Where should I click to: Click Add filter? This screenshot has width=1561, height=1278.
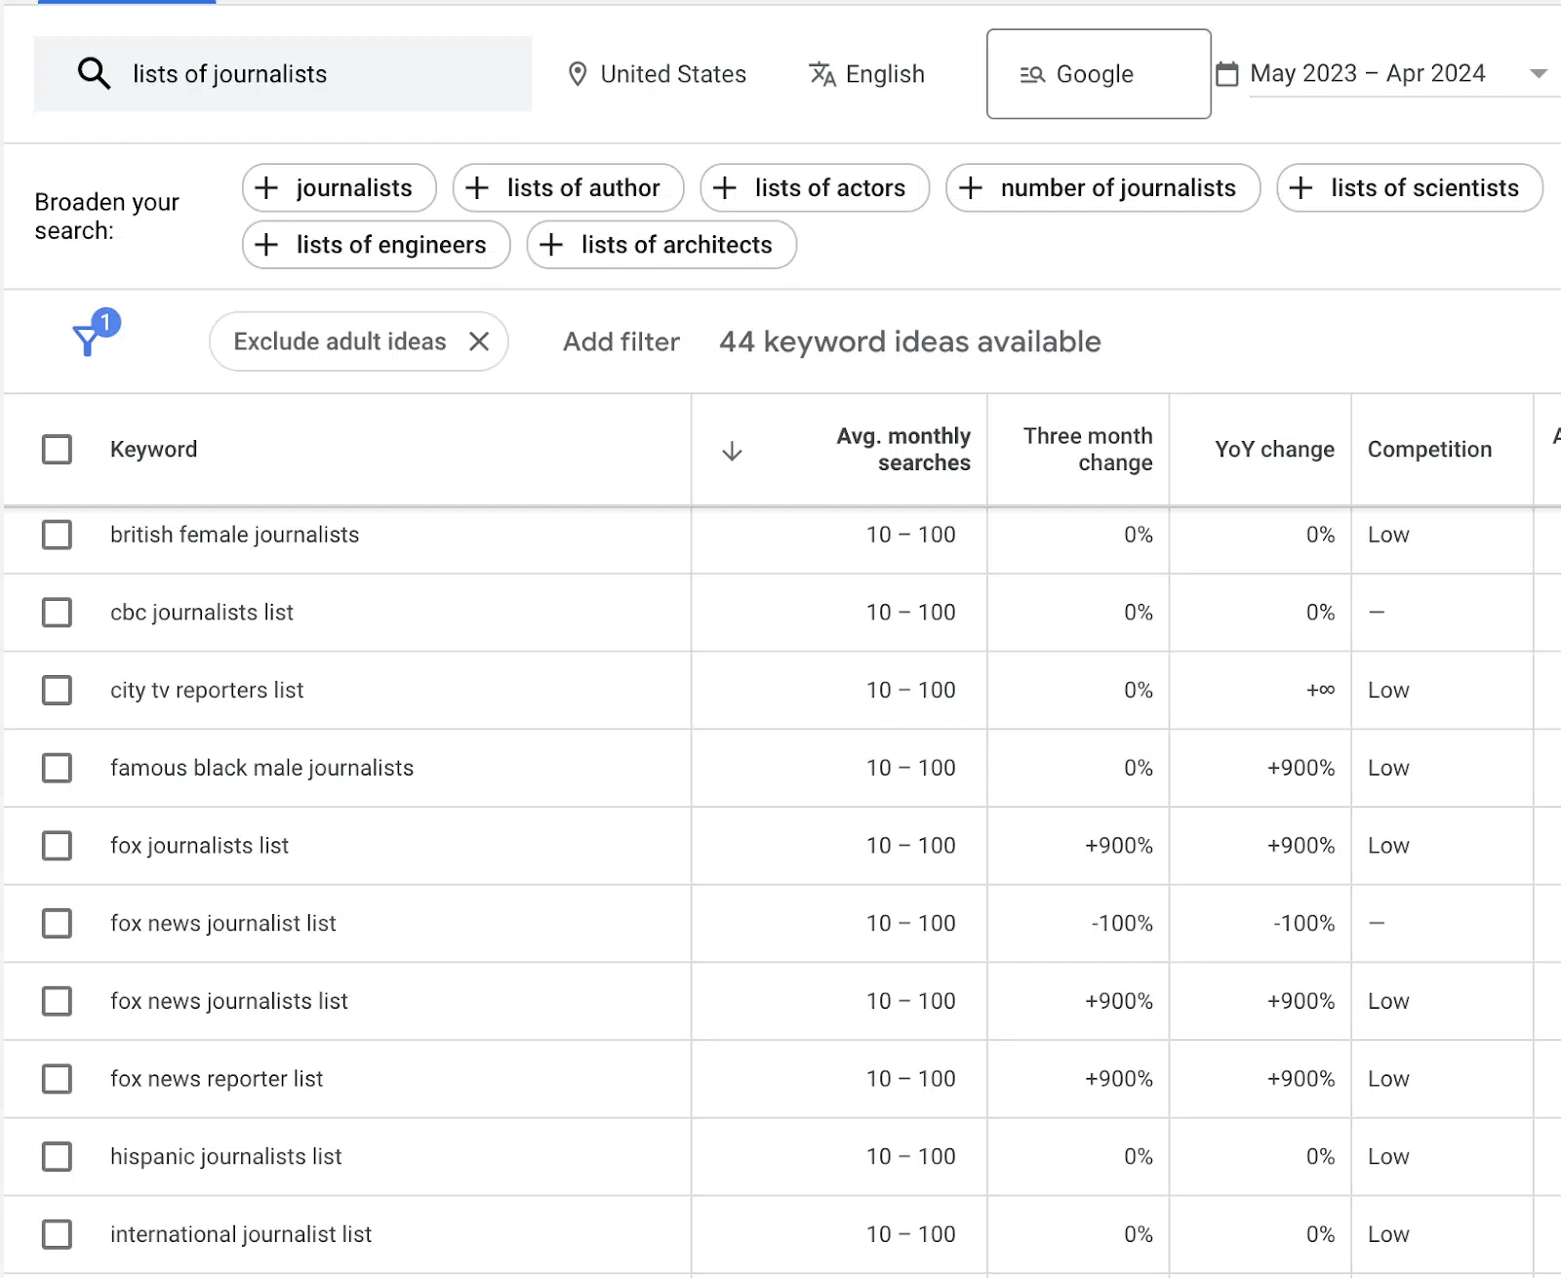pyautogui.click(x=621, y=341)
